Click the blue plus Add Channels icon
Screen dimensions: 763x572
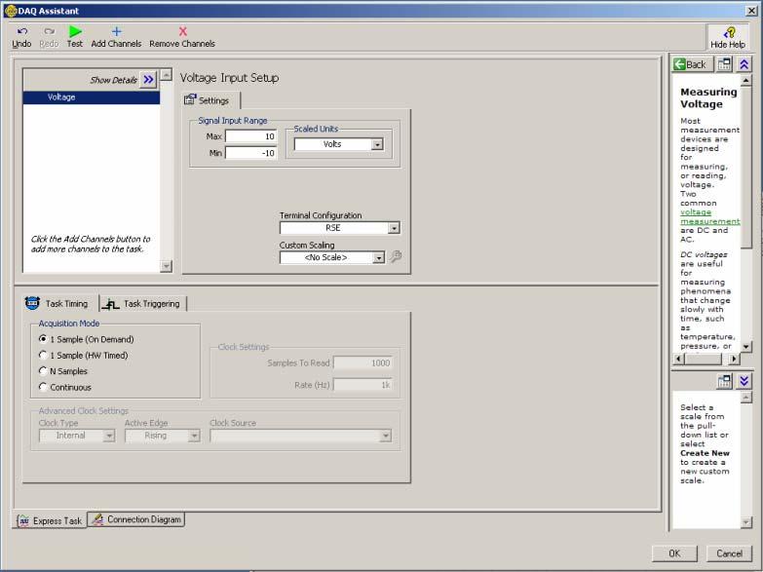[x=116, y=31]
